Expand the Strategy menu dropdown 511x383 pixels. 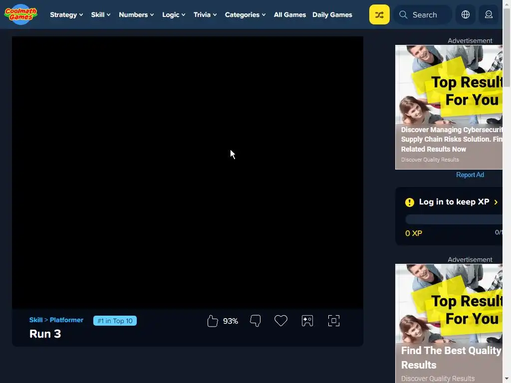coord(66,14)
